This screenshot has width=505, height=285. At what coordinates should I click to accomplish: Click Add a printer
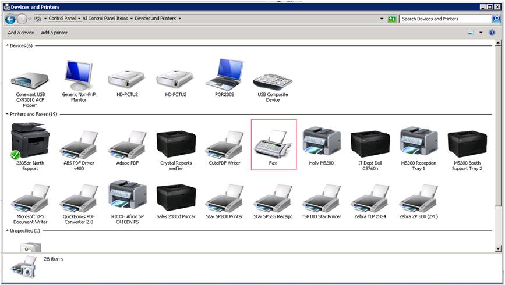(x=54, y=33)
